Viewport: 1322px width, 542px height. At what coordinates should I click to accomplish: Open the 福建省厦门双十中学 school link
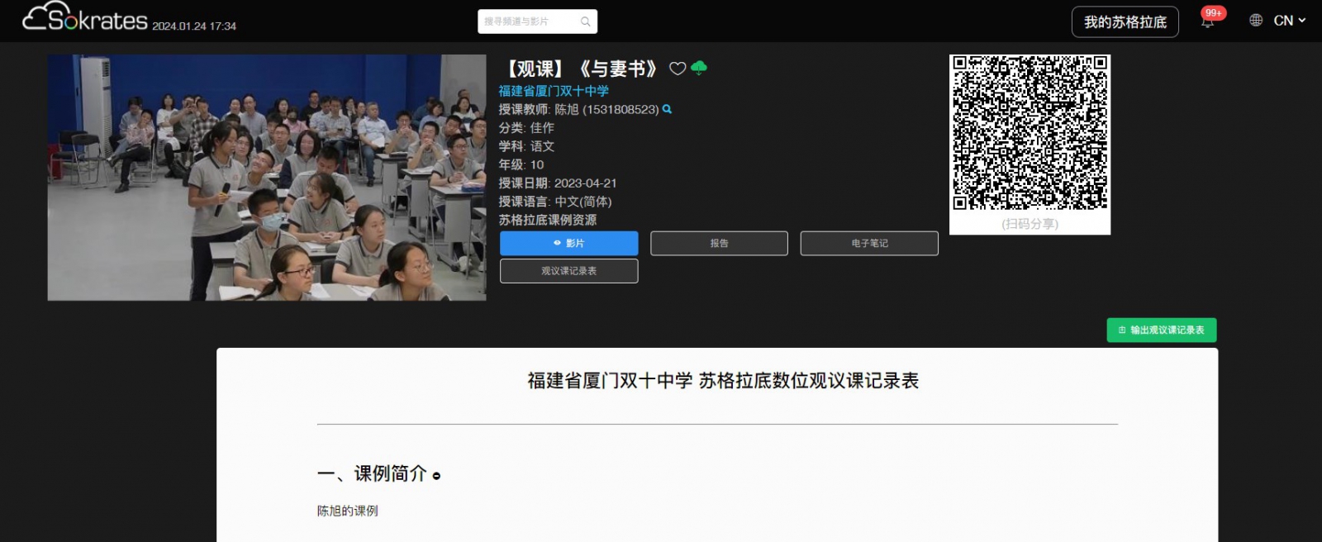click(x=554, y=91)
